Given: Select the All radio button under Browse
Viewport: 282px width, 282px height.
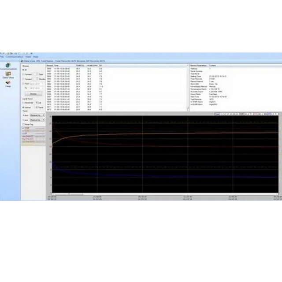Looking at the screenshot, I should [x=24, y=70].
